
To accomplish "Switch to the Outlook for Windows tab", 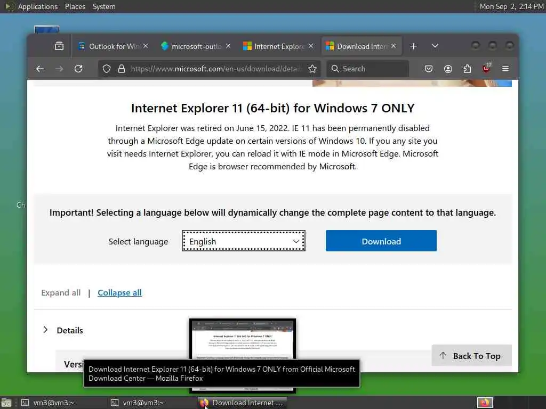I will 114,46.
